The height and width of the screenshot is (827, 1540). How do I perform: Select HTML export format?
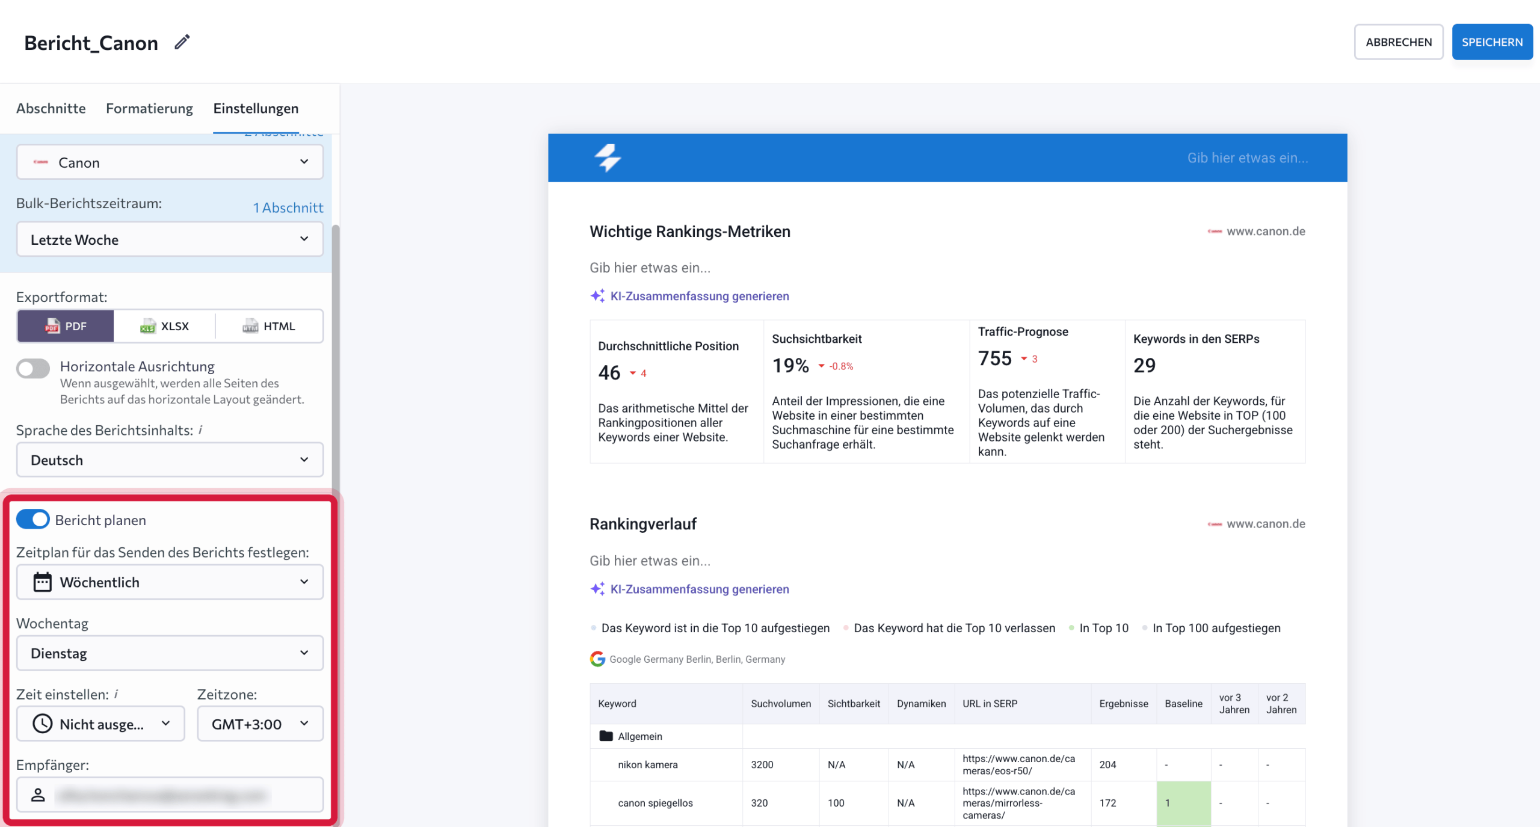point(269,326)
